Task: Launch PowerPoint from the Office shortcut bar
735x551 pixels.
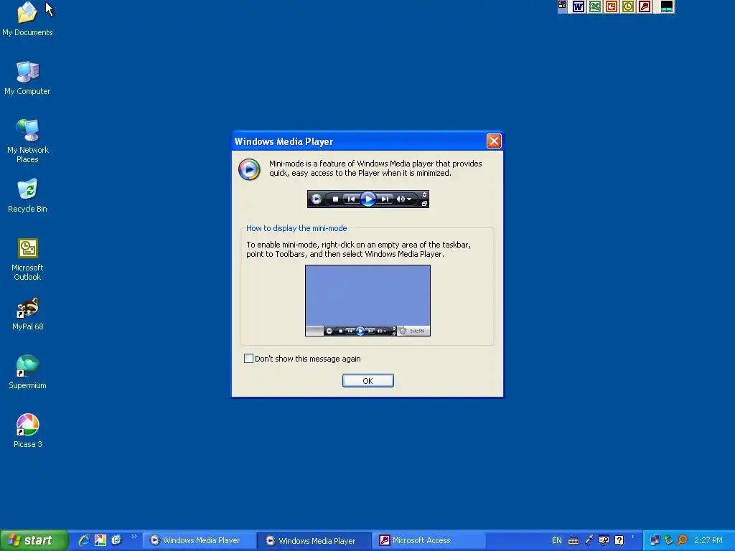Action: [x=612, y=6]
